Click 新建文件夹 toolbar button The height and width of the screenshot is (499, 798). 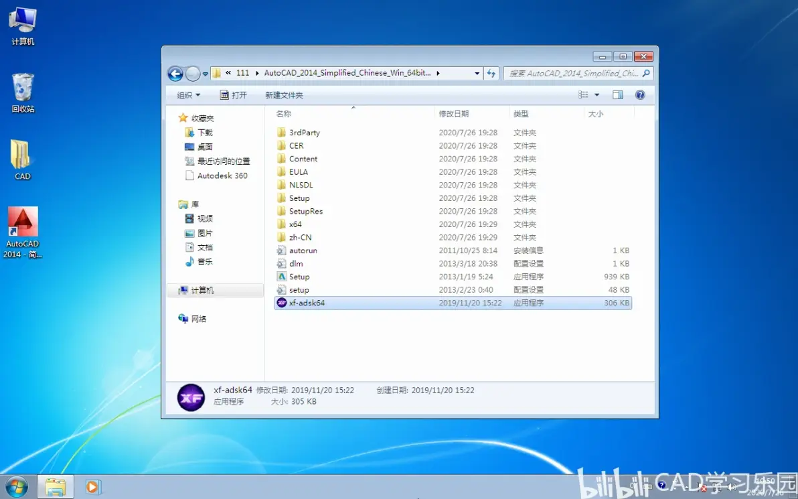pyautogui.click(x=284, y=95)
